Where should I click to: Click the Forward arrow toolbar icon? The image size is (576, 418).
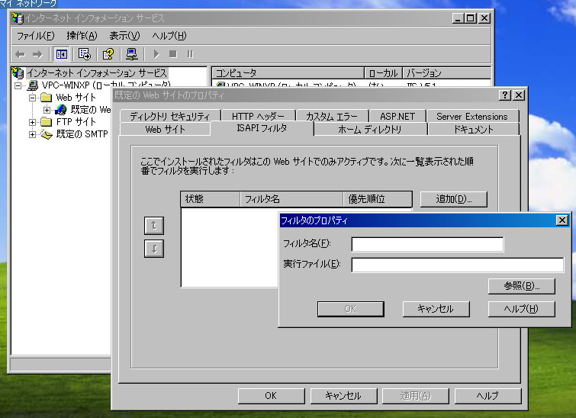tap(37, 54)
